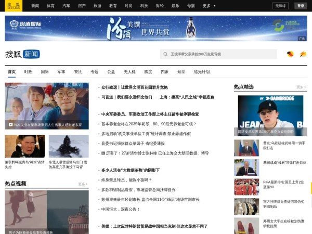Click the video play icon on family photo

click(x=10, y=125)
